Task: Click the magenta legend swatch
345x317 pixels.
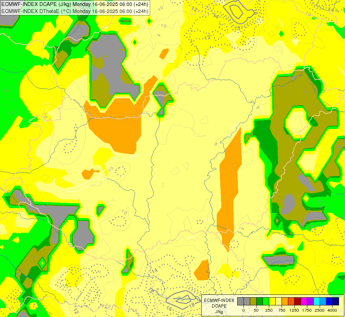Action: coord(304,301)
